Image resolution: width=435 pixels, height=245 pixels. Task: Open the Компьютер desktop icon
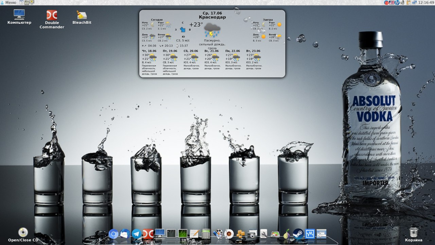19,15
